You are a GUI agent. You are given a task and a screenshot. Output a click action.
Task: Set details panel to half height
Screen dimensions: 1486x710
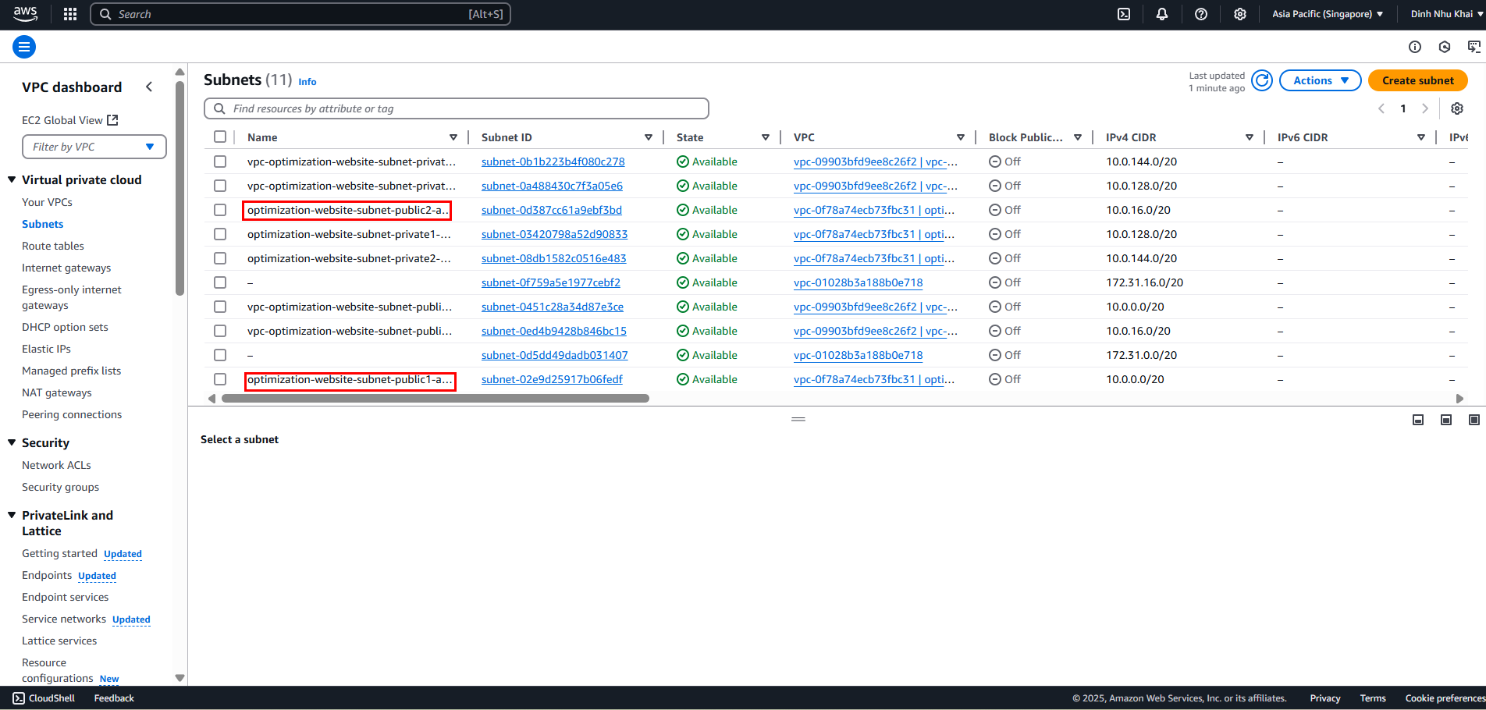[x=1446, y=420]
